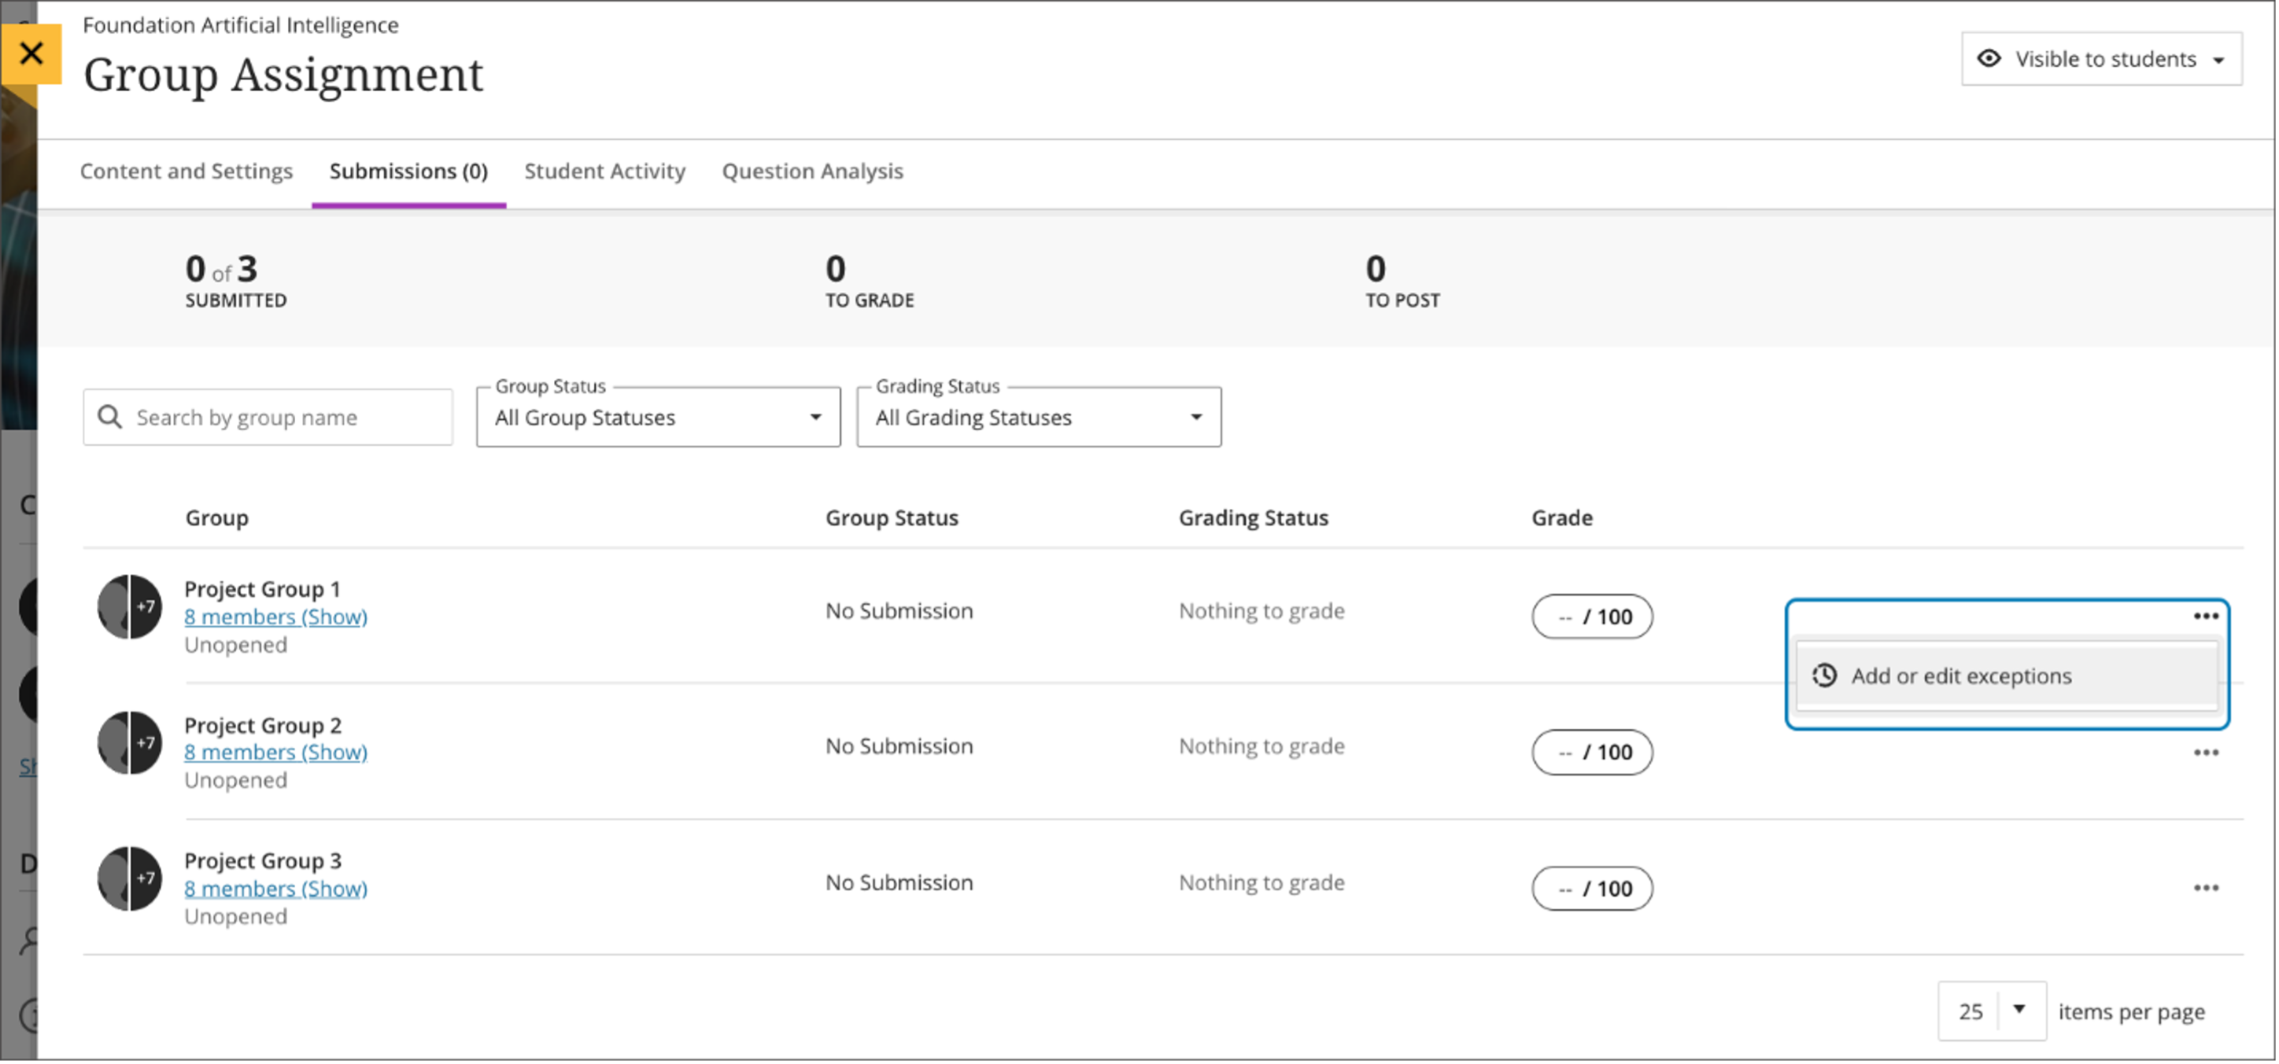This screenshot has width=2279, height=1064.
Task: Open the Question Analysis tab
Action: click(811, 171)
